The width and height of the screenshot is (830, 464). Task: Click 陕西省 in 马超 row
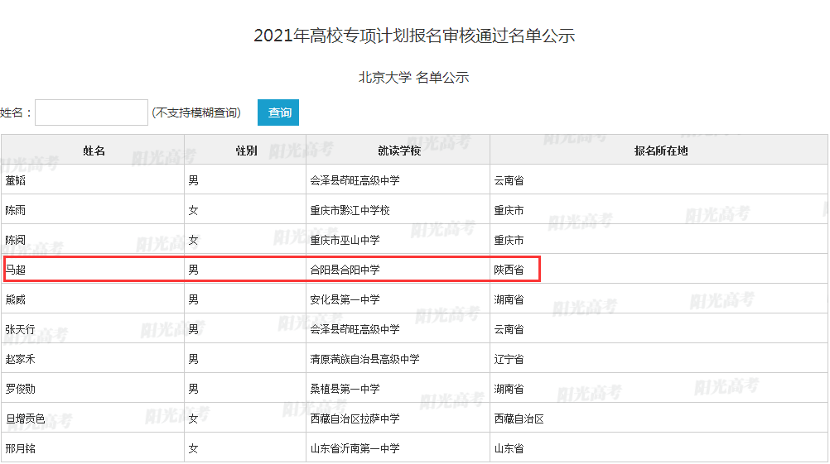coord(509,270)
